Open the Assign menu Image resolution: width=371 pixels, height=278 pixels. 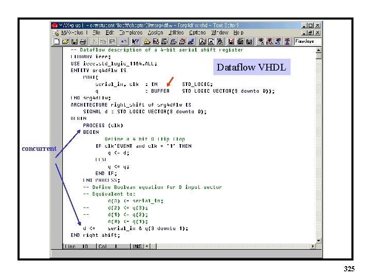point(156,32)
